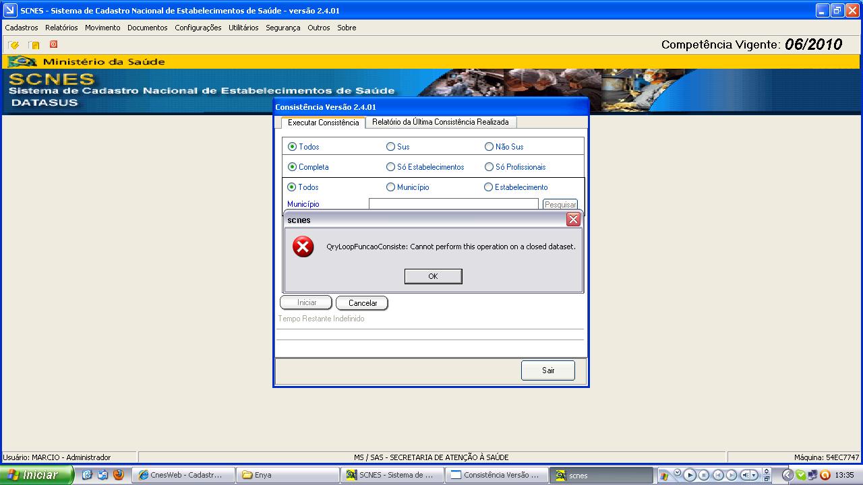This screenshot has width=863, height=485.
Task: Click OK in the error dialog
Action: [433, 276]
